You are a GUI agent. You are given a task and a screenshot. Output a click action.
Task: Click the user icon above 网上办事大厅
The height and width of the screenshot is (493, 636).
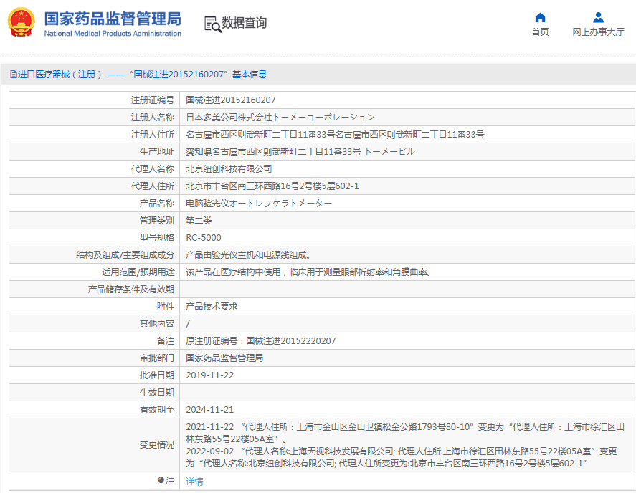coord(597,17)
